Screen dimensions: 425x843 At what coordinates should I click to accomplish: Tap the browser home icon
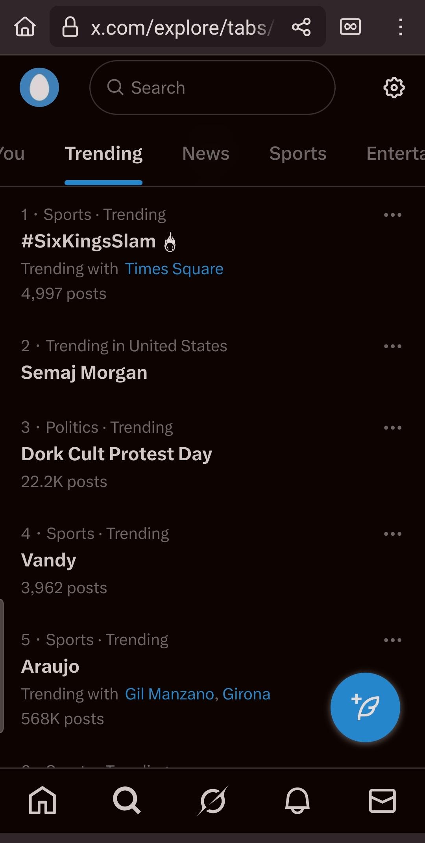click(x=25, y=27)
